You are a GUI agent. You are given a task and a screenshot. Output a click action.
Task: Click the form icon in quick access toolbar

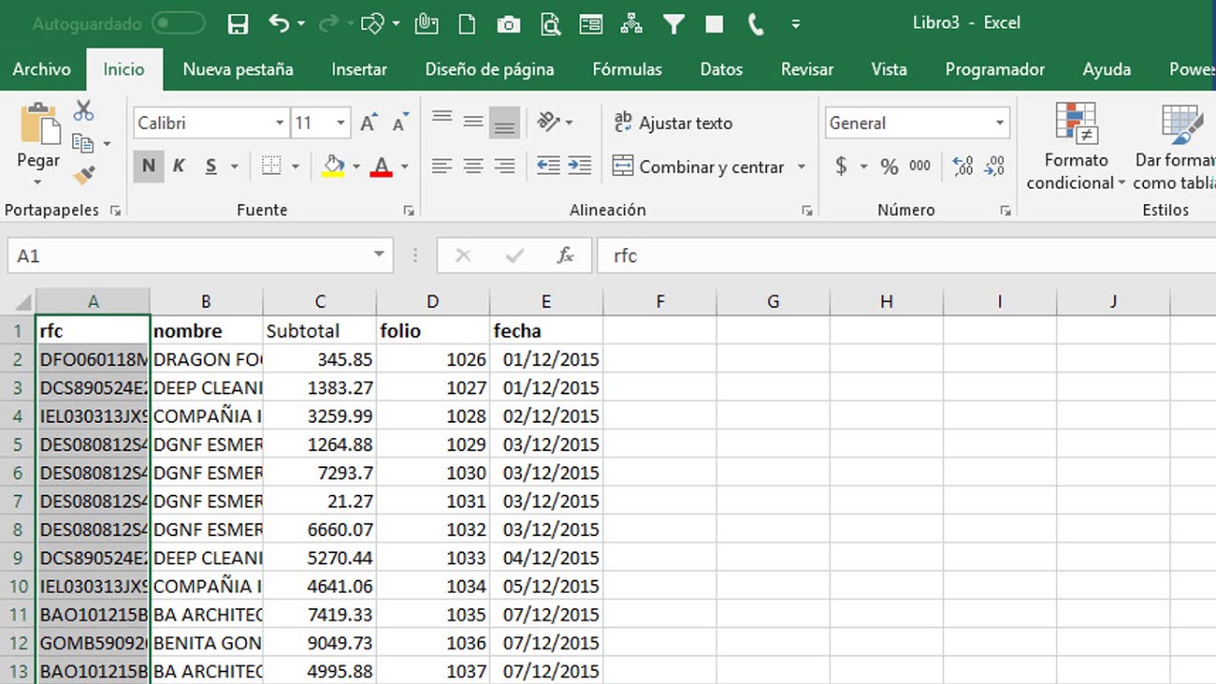[x=590, y=24]
